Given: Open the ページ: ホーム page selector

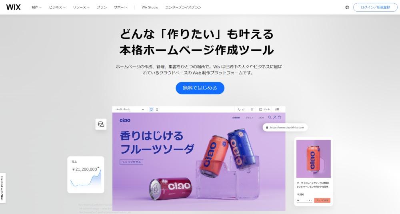Looking at the screenshot, I should 130,110.
